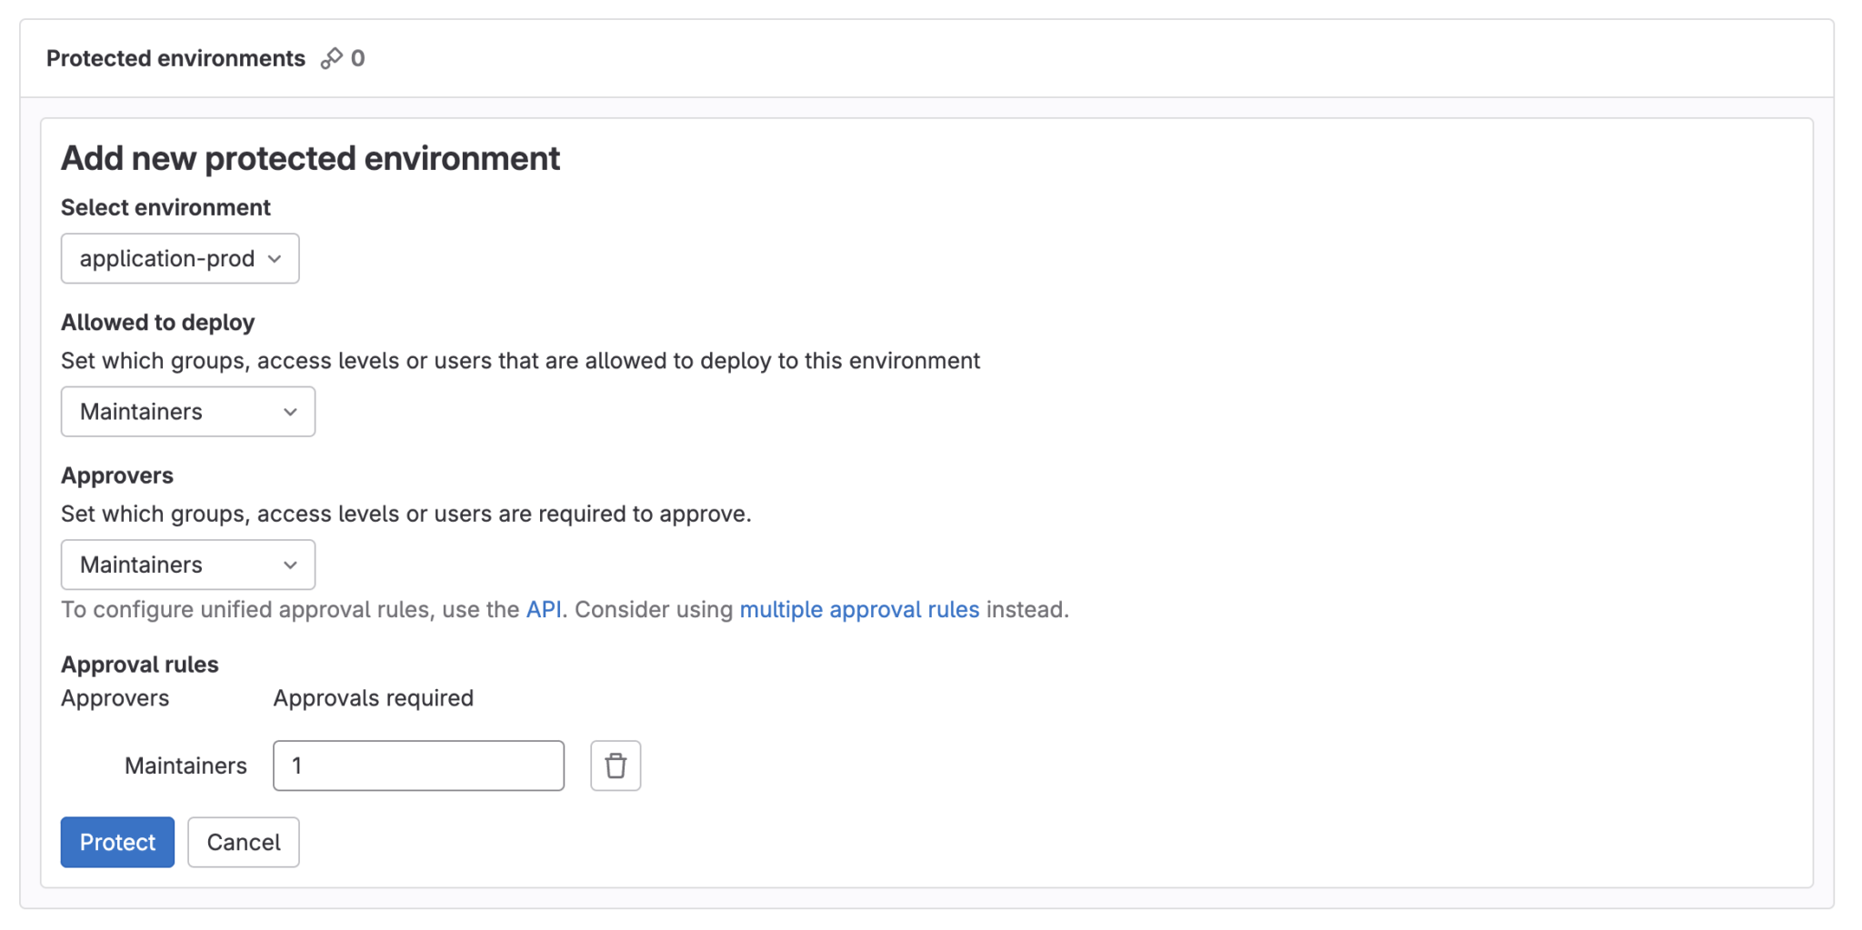Click the Maintainers label in Approval rules row

point(185,765)
